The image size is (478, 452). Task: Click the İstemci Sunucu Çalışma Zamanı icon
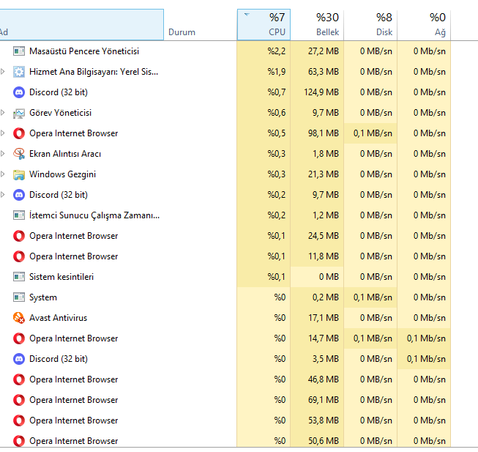[x=19, y=215]
